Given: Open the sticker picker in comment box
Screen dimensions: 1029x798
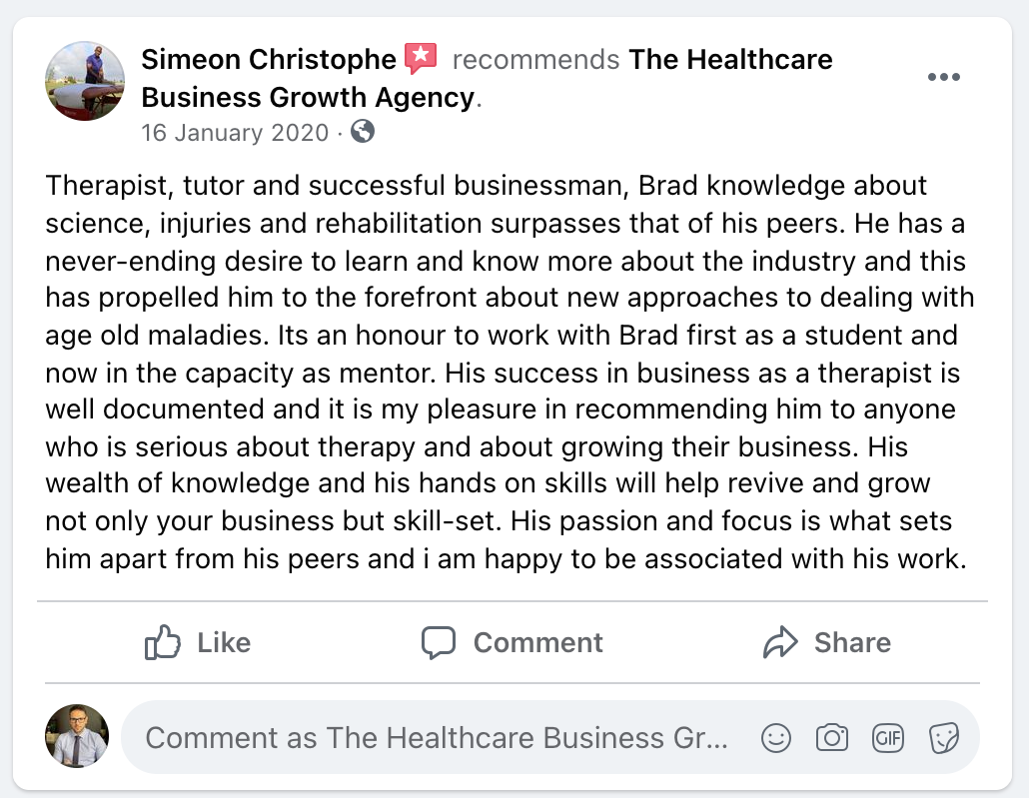Looking at the screenshot, I should coord(943,738).
